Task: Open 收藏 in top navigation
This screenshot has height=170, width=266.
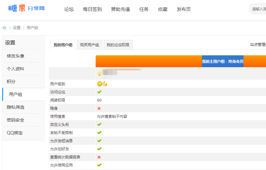Action: (x=163, y=9)
